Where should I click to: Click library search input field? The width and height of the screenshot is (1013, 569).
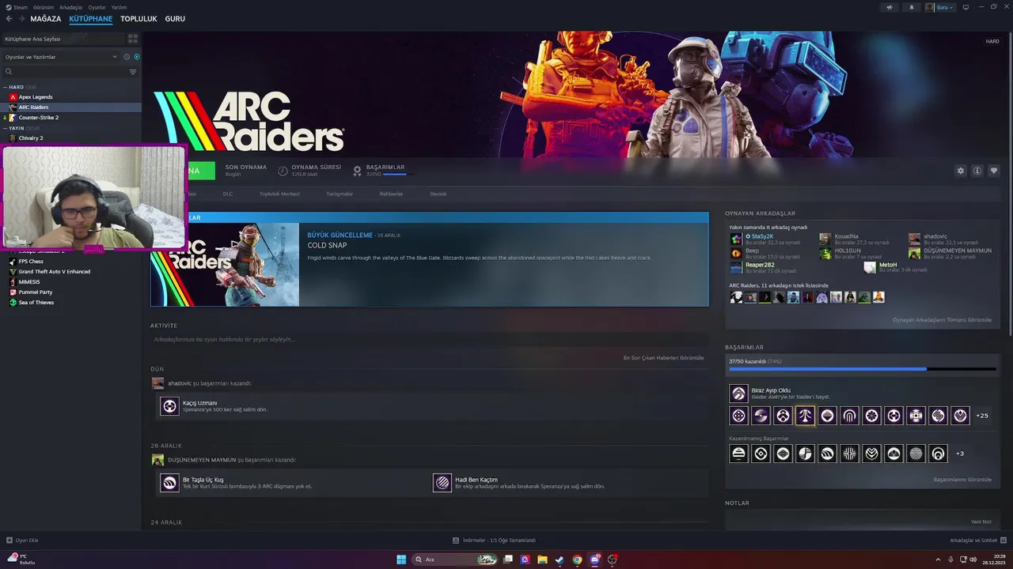point(70,72)
